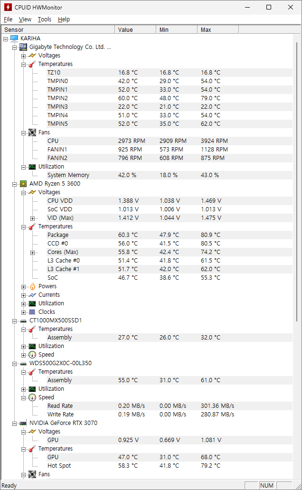The image size is (302, 490).
Task: Collapse the Gigabyte Temperatures node
Action: (x=23, y=65)
